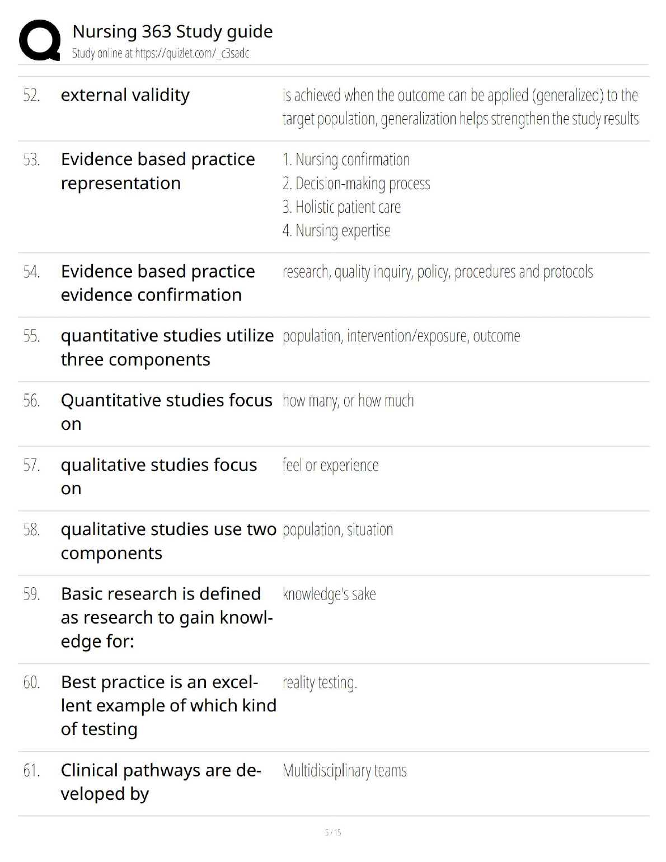Click the page number indicator 5 / 15
Image resolution: width=666 pixels, height=862 pixels.
point(333,832)
